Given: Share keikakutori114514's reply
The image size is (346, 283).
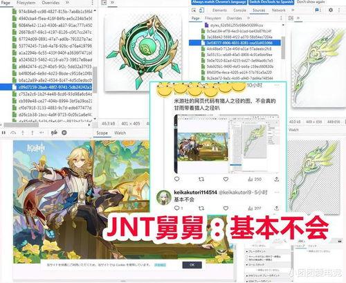Looking at the screenshot, I should click(x=277, y=208).
